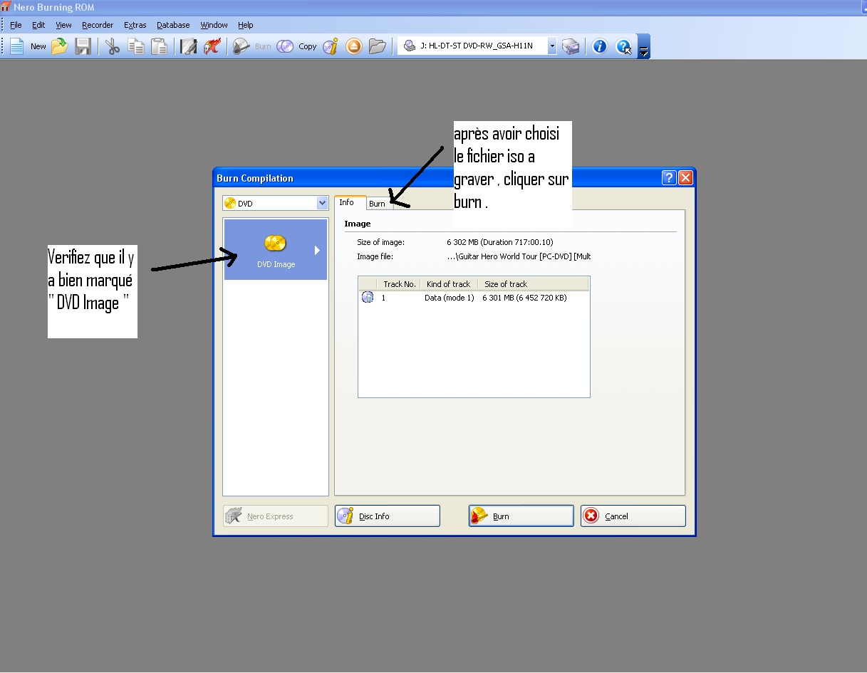Viewport: 867px width, 673px height.
Task: Click the Kind of track column header
Action: [448, 284]
